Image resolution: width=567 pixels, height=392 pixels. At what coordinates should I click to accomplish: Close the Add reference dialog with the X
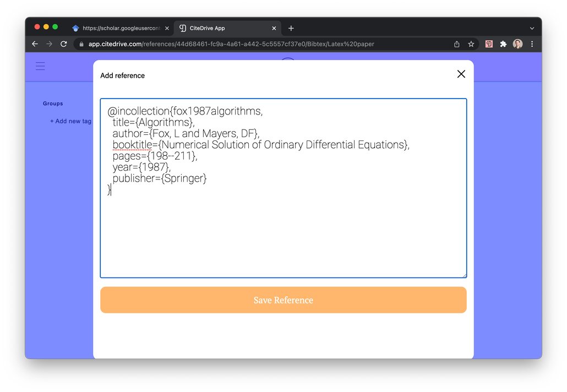click(x=461, y=74)
